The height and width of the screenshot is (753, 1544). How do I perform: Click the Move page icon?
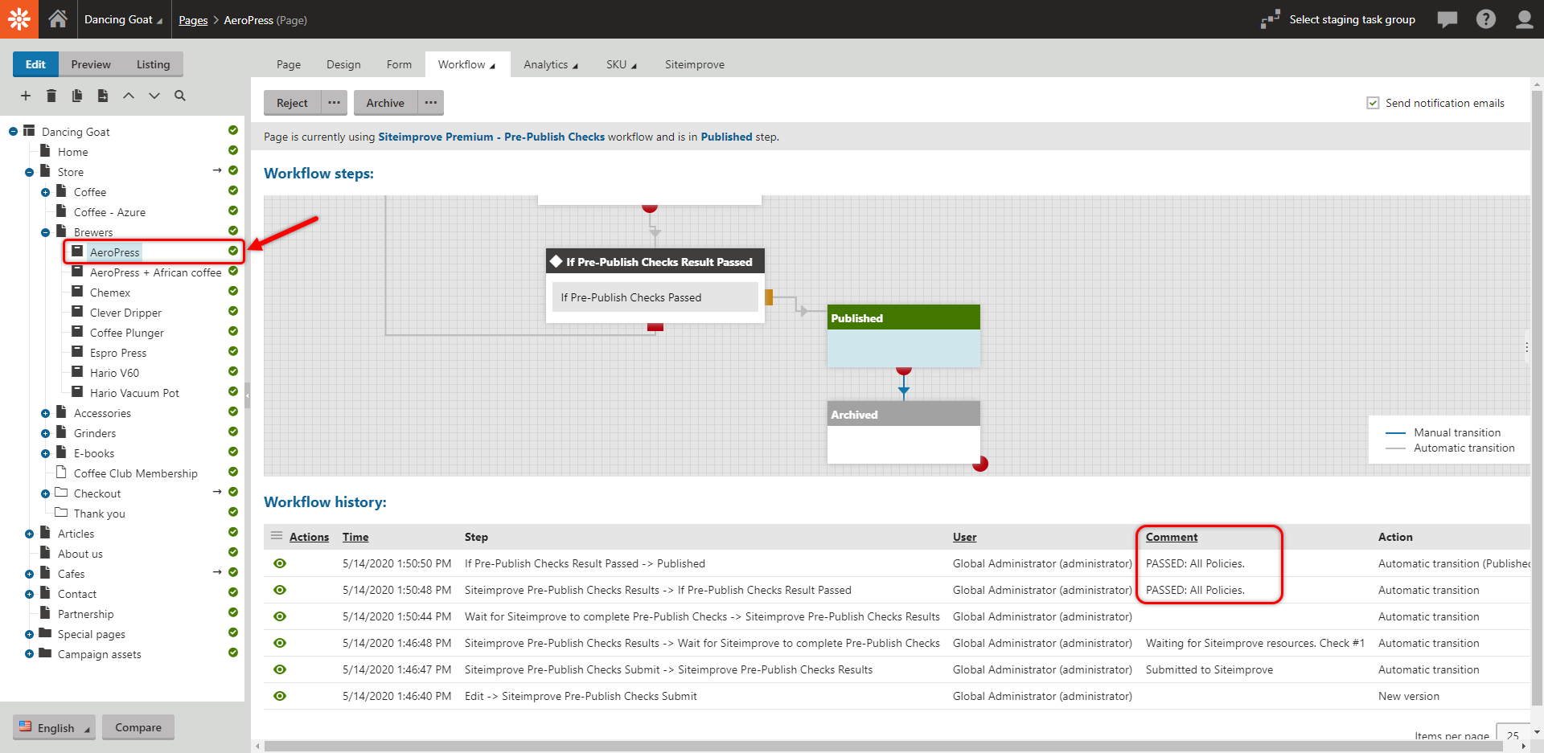click(x=103, y=96)
